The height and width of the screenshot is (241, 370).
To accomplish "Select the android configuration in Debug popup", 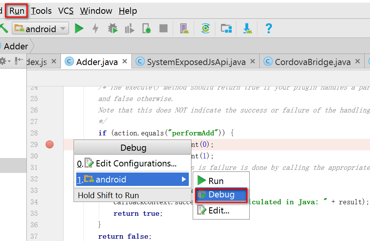I will coord(133,179).
